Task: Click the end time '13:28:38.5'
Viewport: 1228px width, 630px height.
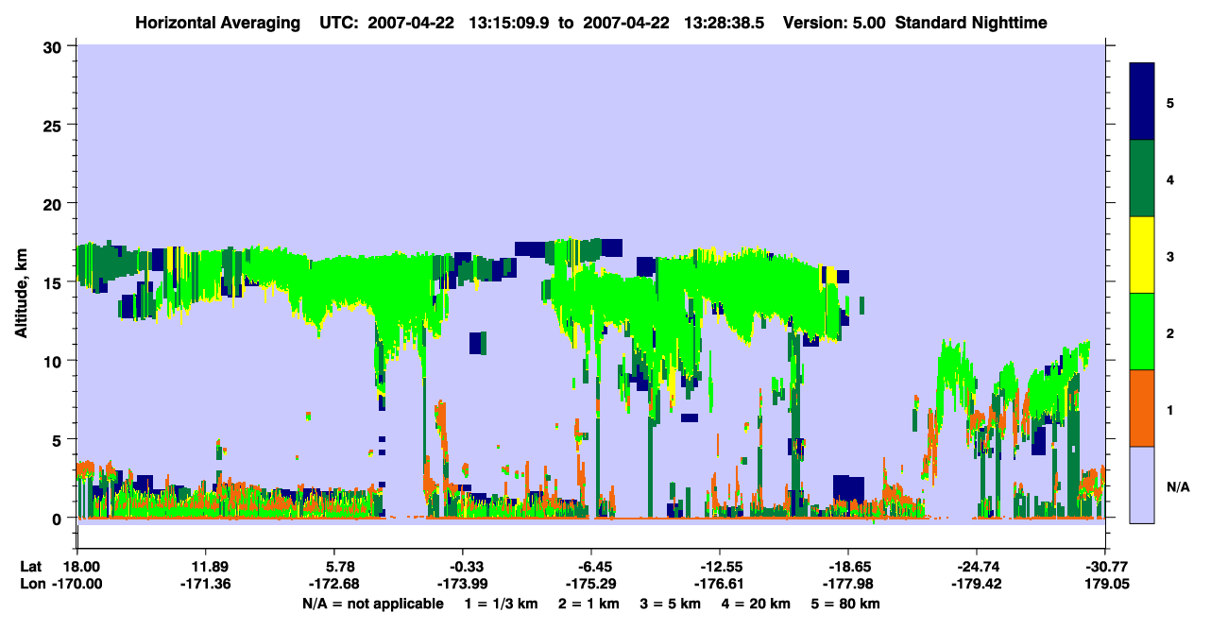Action: [x=724, y=22]
